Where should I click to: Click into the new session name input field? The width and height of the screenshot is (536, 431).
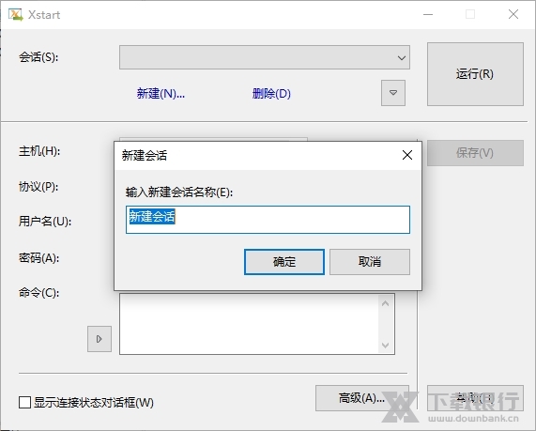click(x=268, y=220)
